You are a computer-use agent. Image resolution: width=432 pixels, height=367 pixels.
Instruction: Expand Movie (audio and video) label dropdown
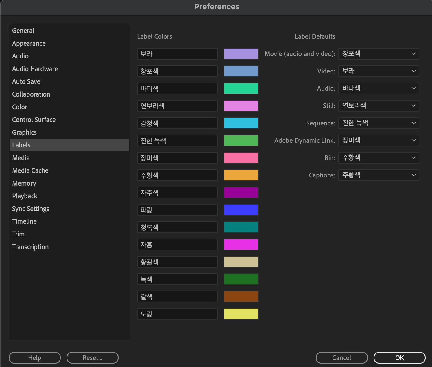379,54
